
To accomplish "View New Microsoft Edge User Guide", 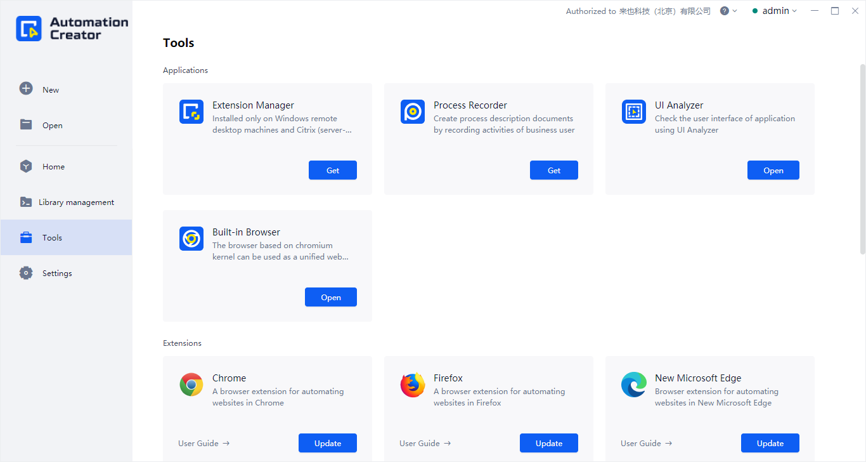I will tap(646, 444).
